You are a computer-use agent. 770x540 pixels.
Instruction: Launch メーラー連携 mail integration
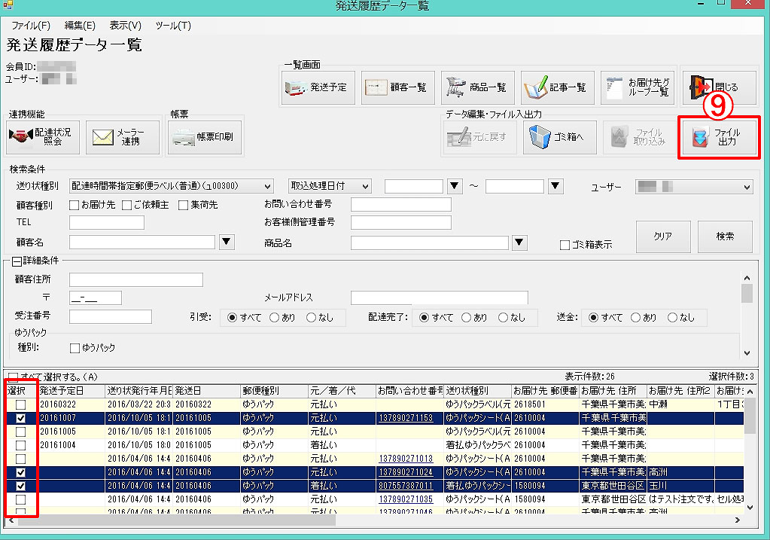[x=122, y=138]
